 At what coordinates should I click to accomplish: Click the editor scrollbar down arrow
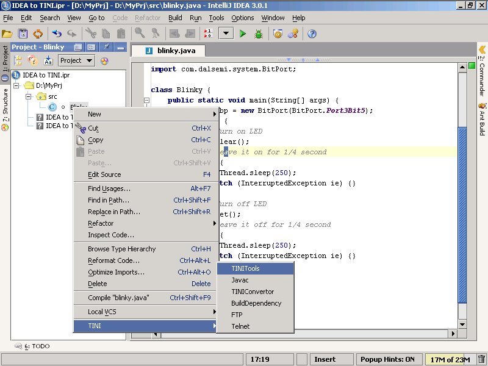click(x=462, y=325)
